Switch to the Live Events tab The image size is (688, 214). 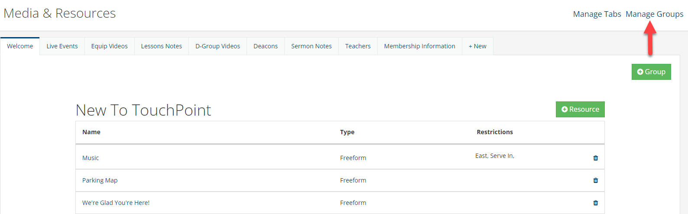62,46
